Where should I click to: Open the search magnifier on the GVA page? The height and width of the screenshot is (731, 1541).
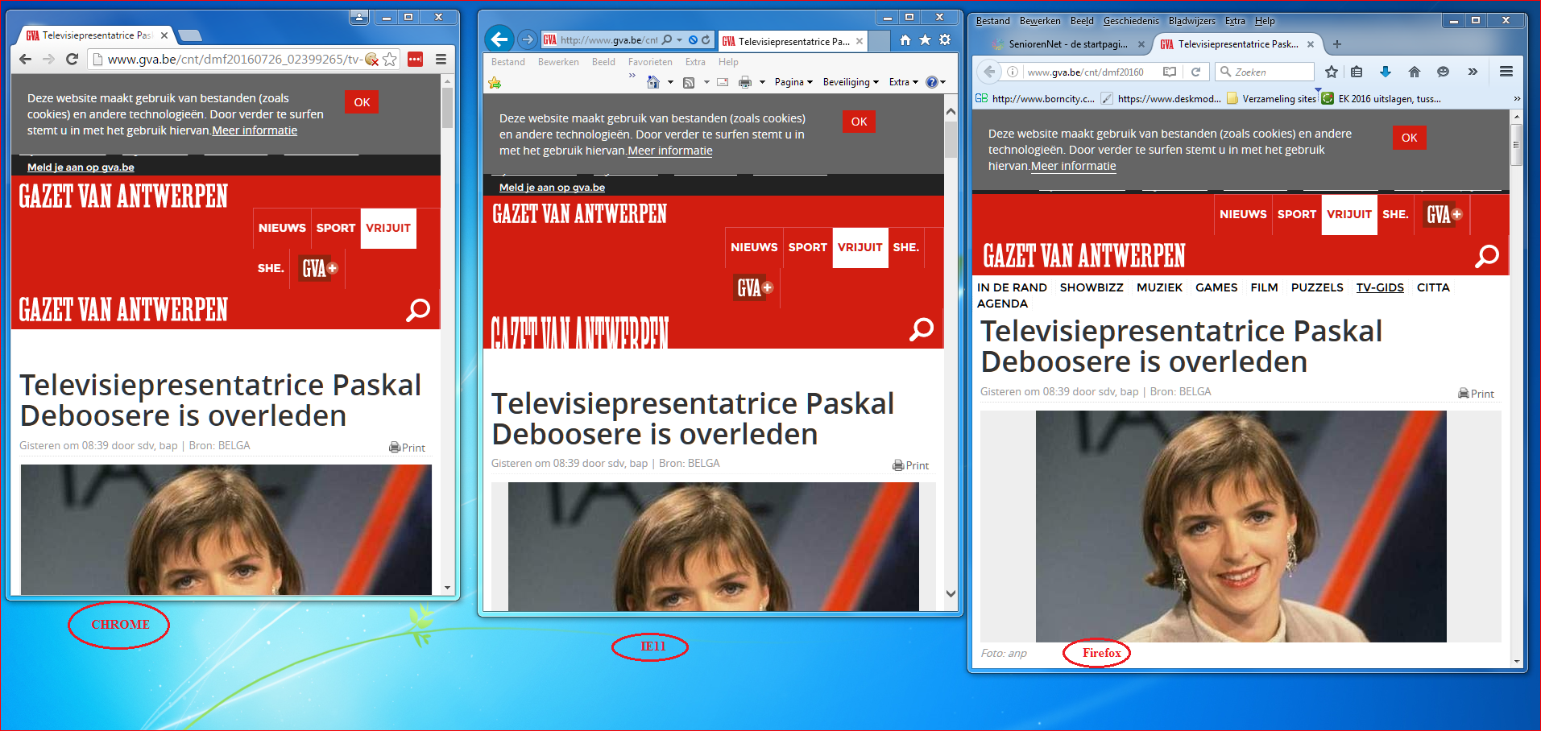point(1487,255)
